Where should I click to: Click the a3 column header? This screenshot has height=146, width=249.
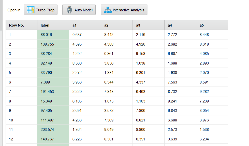pos(149,25)
